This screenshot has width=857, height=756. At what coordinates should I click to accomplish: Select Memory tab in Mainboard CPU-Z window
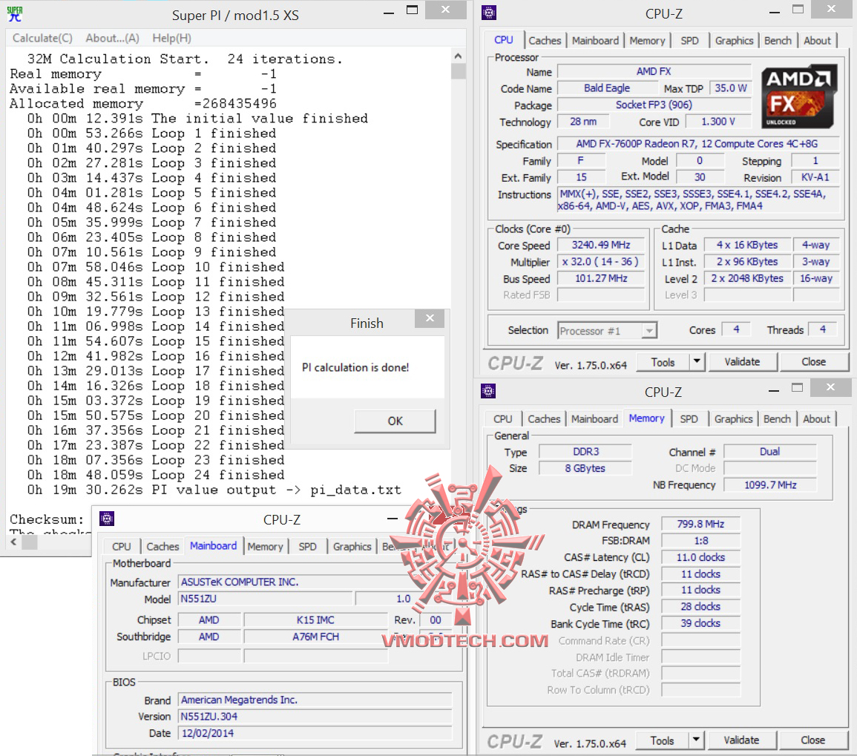[x=265, y=547]
